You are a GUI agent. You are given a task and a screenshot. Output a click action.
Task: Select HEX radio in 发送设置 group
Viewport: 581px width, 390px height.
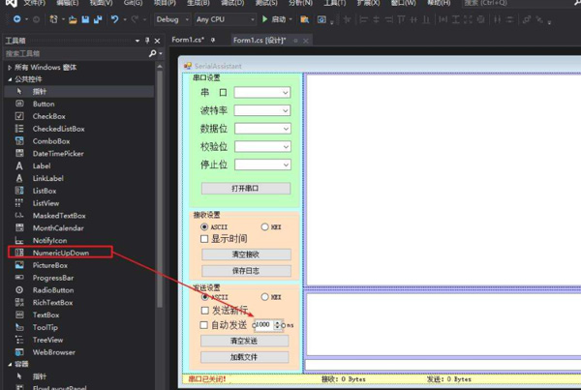coord(264,297)
